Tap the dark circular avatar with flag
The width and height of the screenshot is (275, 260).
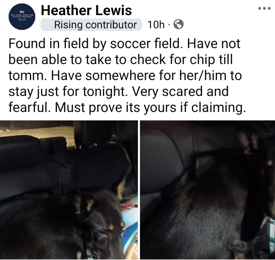[22, 17]
